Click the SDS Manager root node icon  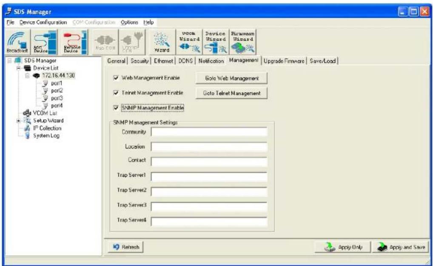point(18,60)
